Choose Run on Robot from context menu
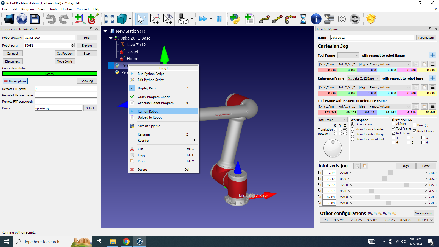Image resolution: width=439 pixels, height=247 pixels. tap(148, 111)
